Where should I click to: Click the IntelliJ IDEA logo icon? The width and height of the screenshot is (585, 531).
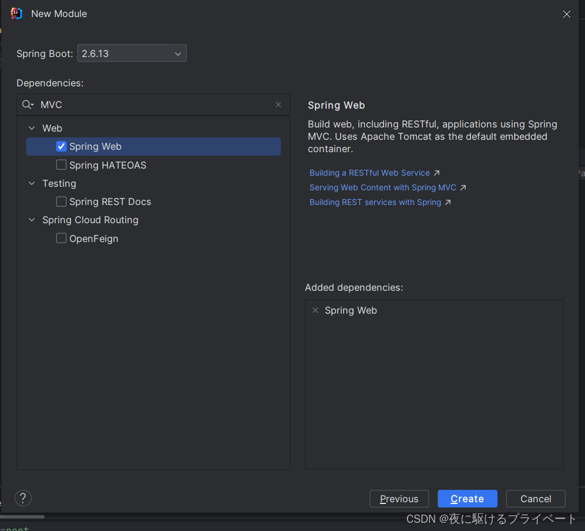(x=16, y=14)
